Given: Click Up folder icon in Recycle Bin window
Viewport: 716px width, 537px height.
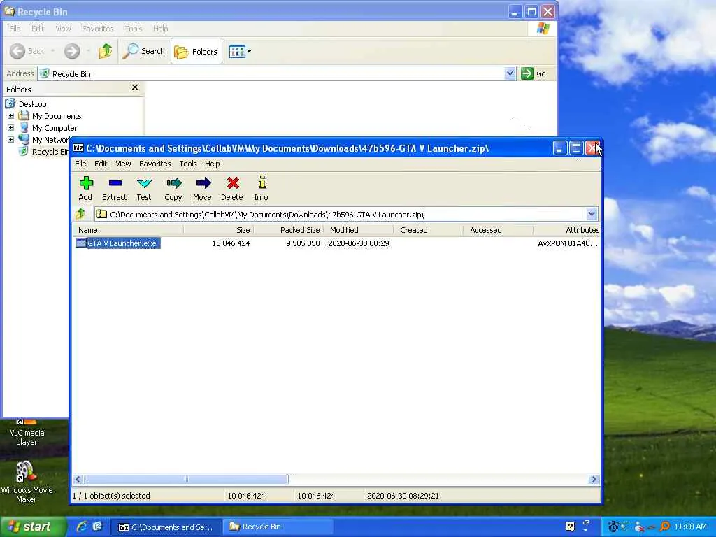Looking at the screenshot, I should click(106, 51).
